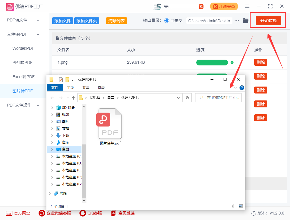290x220 pixels.
Task: Toggle the properties checkbox icon in Explorer title bar
Action: point(61,80)
